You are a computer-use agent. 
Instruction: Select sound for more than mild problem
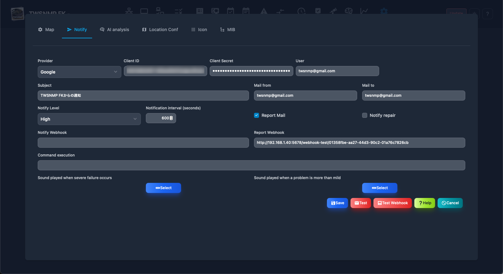coord(379,188)
